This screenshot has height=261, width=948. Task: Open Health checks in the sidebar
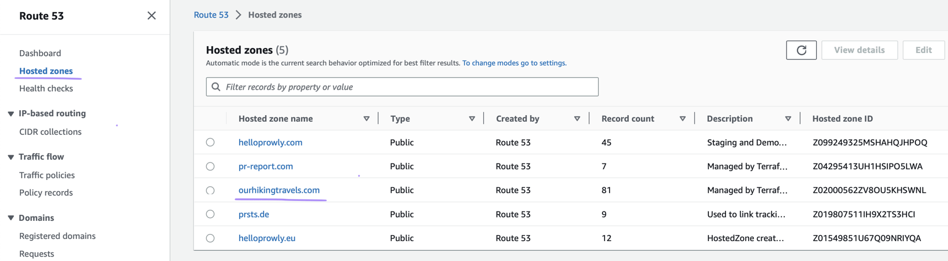46,89
